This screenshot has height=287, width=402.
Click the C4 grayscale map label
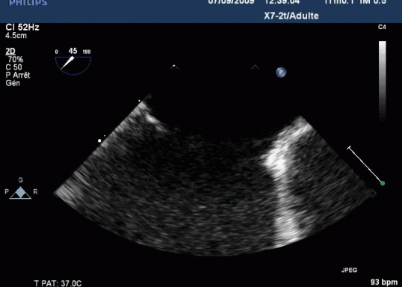(382, 27)
